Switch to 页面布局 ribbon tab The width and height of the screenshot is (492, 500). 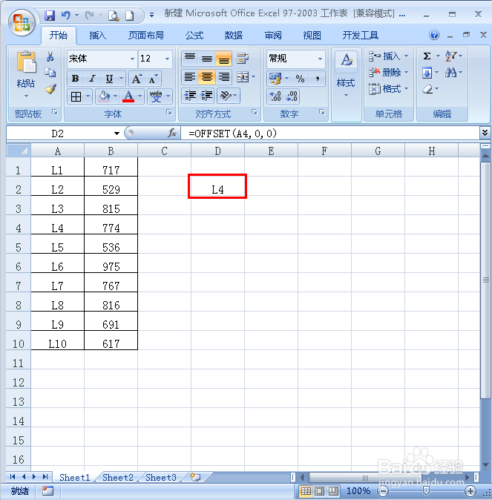click(x=145, y=35)
